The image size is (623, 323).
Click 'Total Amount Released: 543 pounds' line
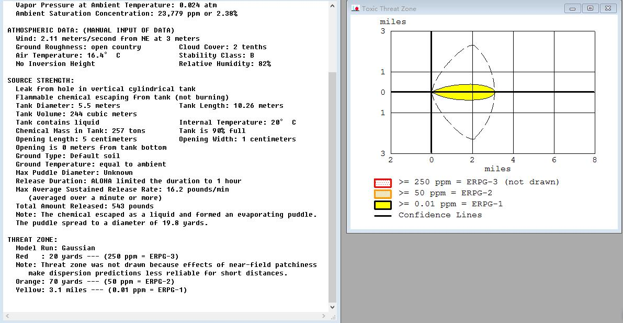pyautogui.click(x=85, y=206)
